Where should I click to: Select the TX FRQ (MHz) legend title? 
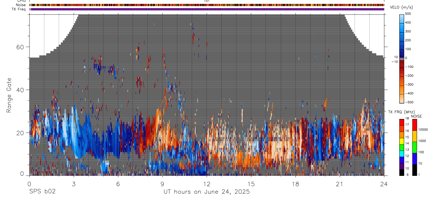click(x=402, y=112)
